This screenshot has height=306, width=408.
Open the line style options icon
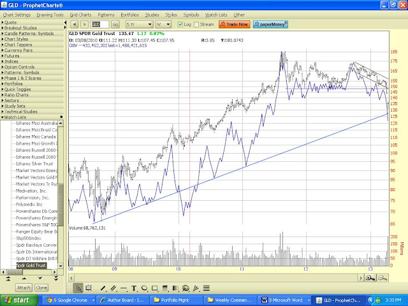coord(207,288)
